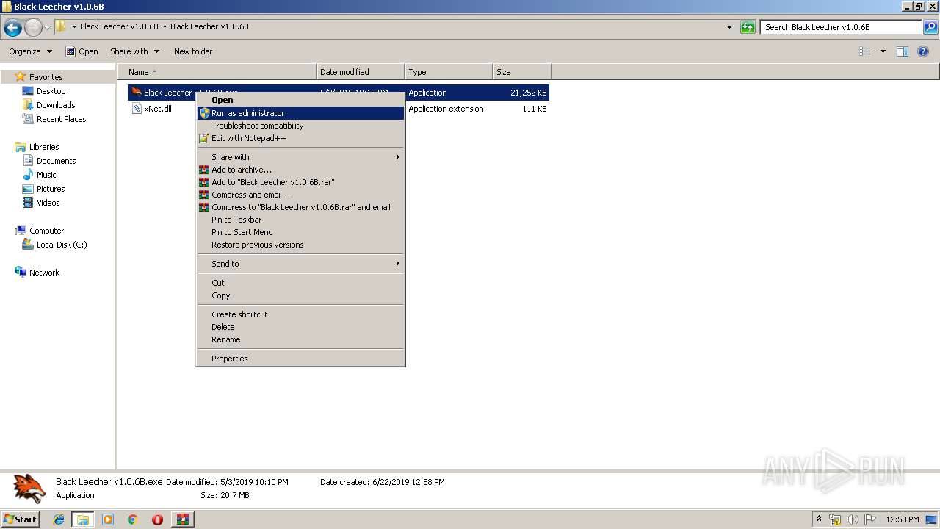Screen dimensions: 940x529
Task: Open the Organize menu
Action: point(31,51)
